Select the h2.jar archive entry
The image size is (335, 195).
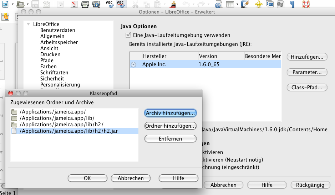[x=75, y=131]
